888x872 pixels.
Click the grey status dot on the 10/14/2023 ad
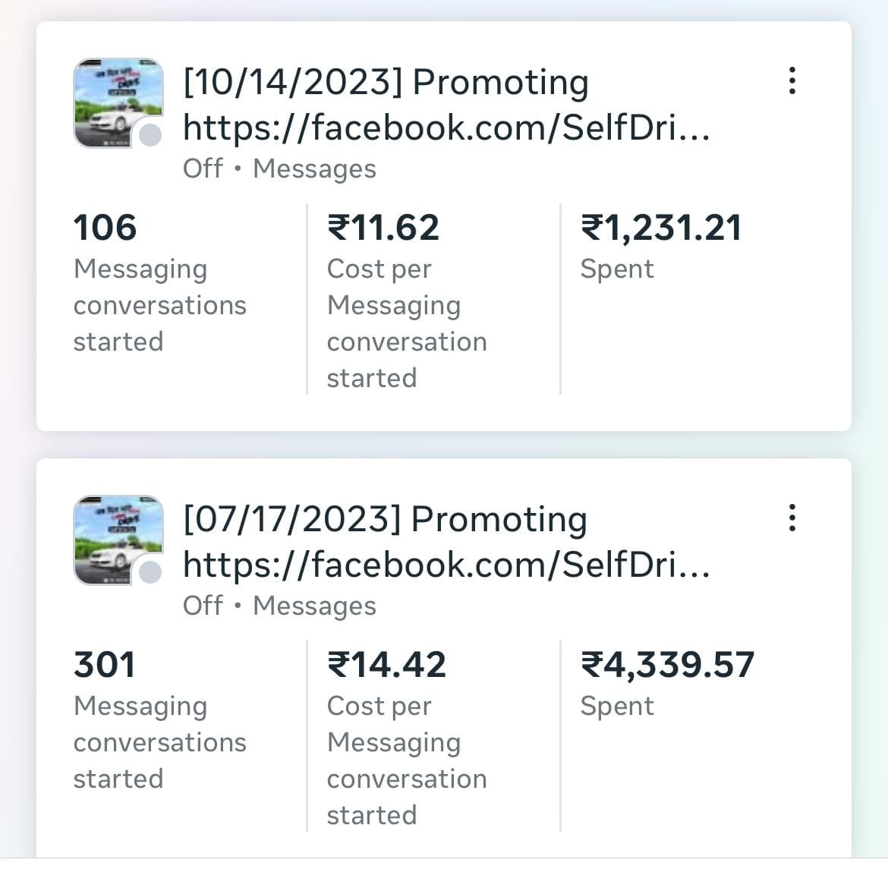point(150,135)
